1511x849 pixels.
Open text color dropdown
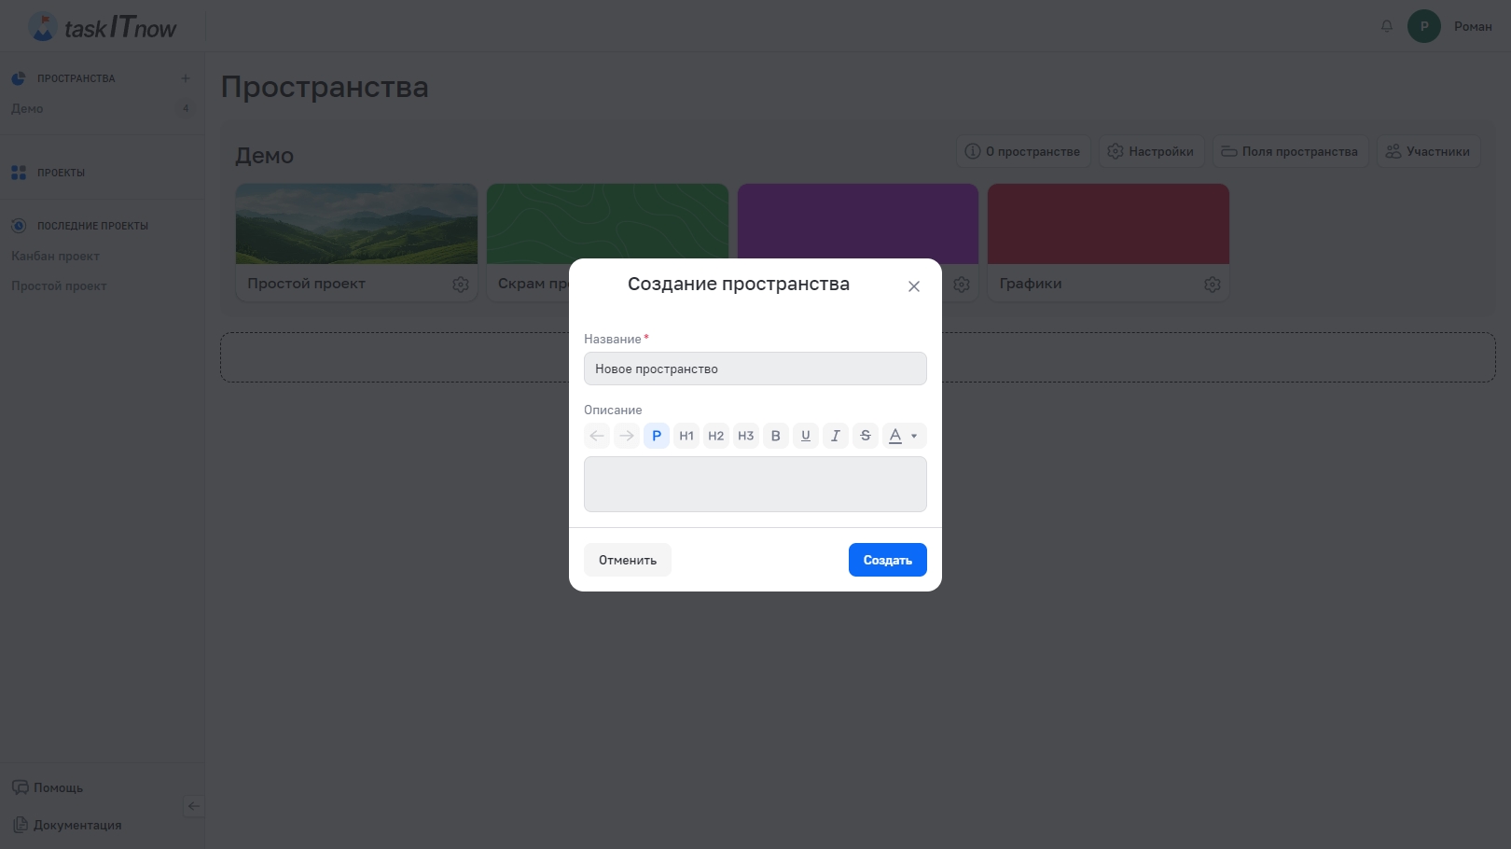point(904,436)
